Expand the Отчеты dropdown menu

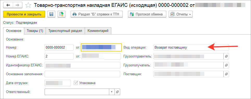pyautogui.click(x=181, y=14)
